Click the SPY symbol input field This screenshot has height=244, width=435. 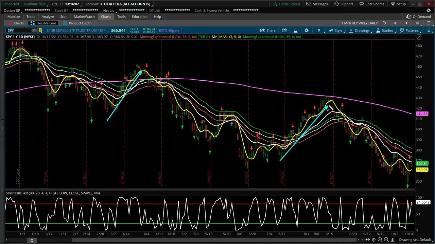pyautogui.click(x=19, y=30)
